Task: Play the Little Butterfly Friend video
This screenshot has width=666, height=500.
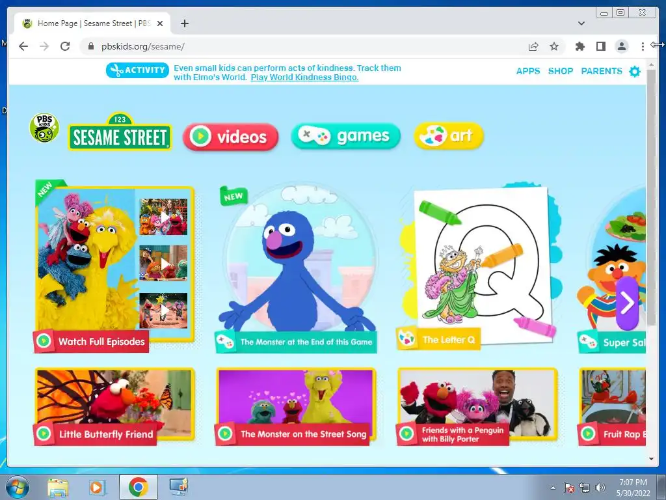Action: coord(114,406)
